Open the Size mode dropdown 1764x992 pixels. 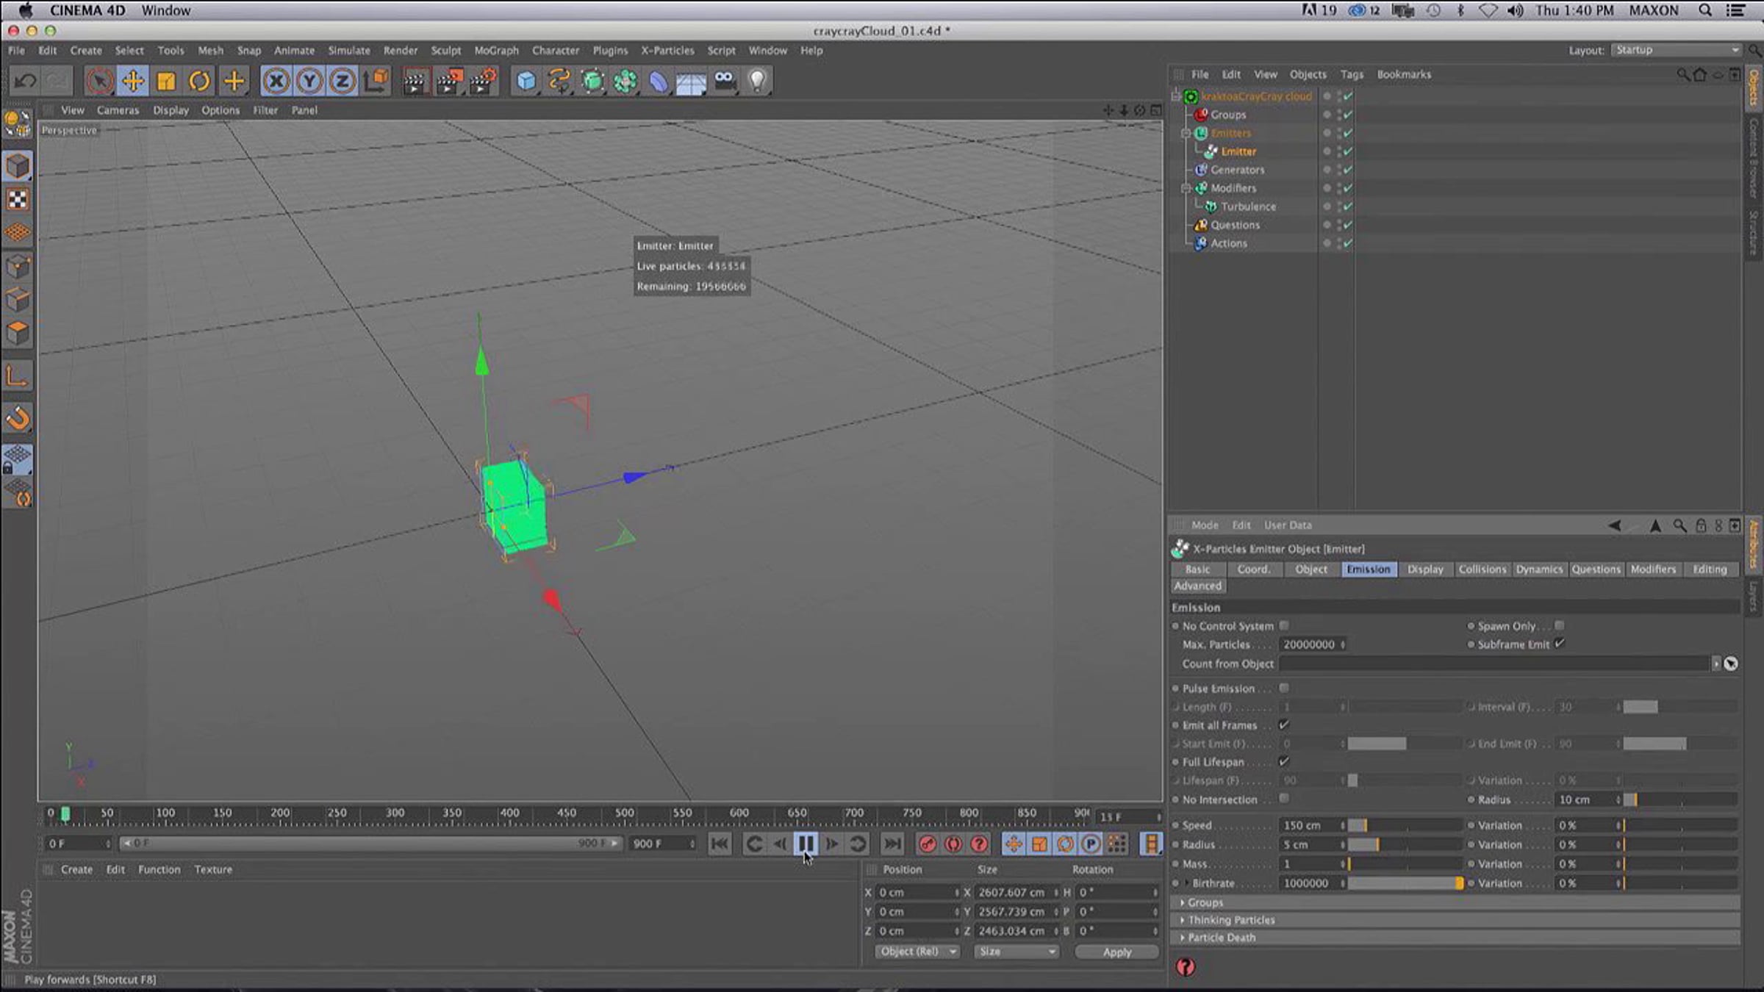coord(1016,952)
